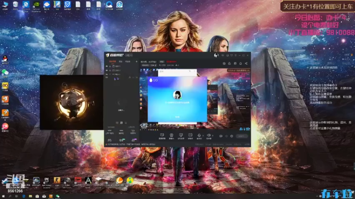Toggle lock icon of first source row
Screen dimensions: 355x199
(110, 66)
